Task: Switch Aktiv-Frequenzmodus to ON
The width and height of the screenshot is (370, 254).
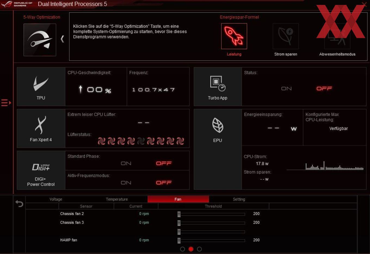Action: coord(126,183)
